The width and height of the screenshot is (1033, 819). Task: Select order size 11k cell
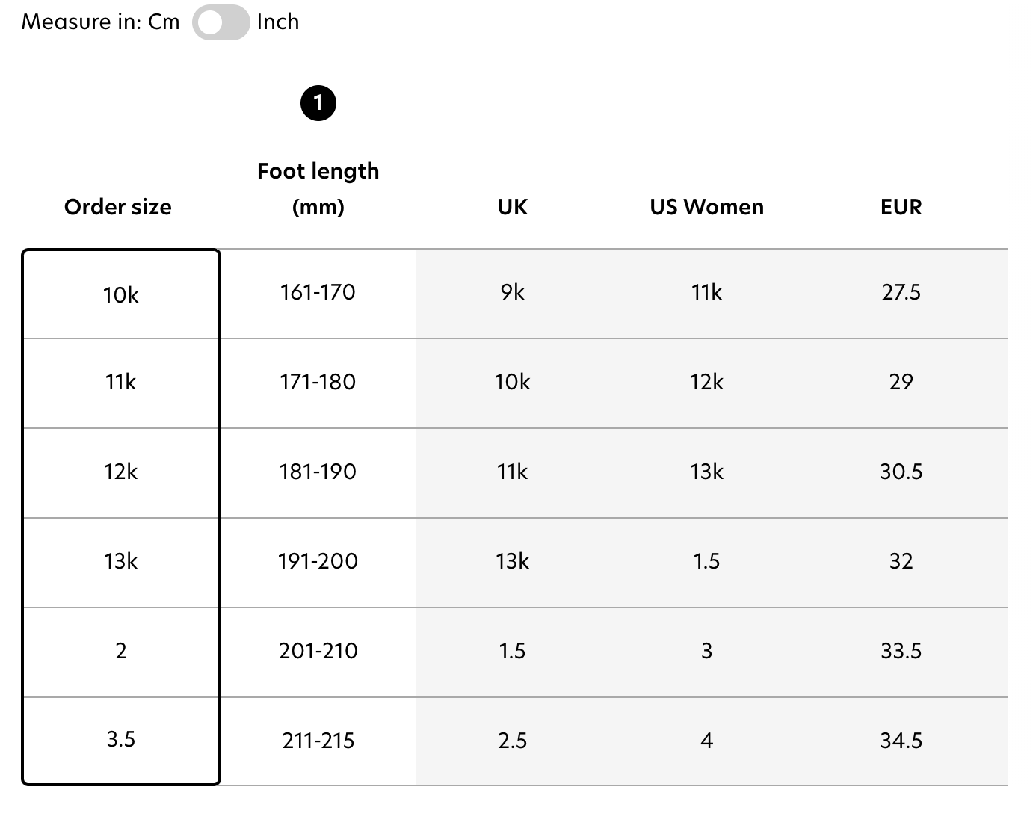click(121, 383)
